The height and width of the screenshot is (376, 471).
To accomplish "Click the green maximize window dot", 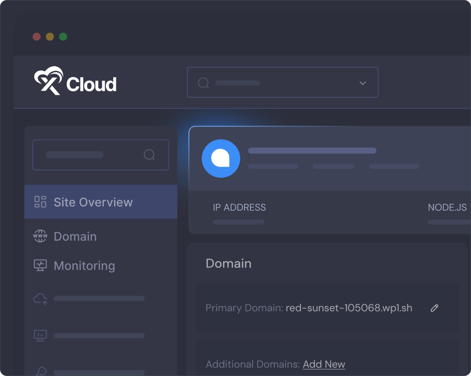I will 63,37.
